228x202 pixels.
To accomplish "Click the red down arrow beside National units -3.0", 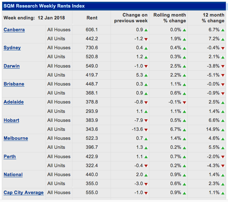I will [x=146, y=184].
